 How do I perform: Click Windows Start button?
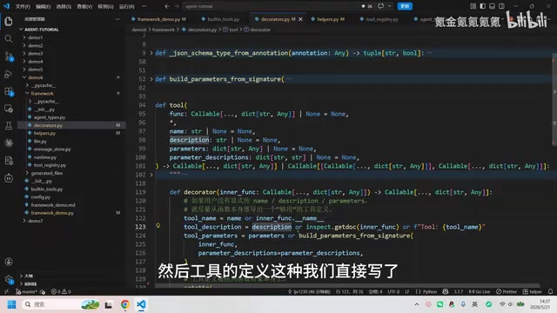click(x=11, y=304)
